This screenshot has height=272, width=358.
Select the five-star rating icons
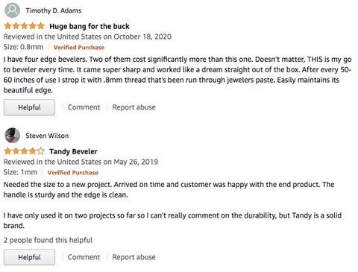[24, 26]
